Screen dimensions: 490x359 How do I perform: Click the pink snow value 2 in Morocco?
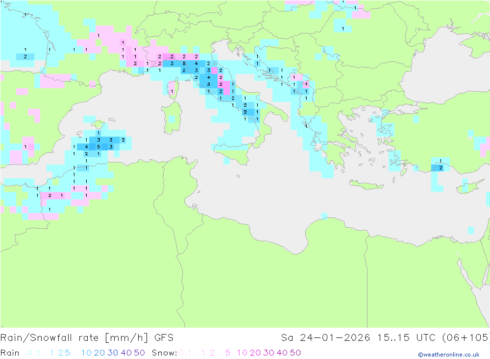49,195
